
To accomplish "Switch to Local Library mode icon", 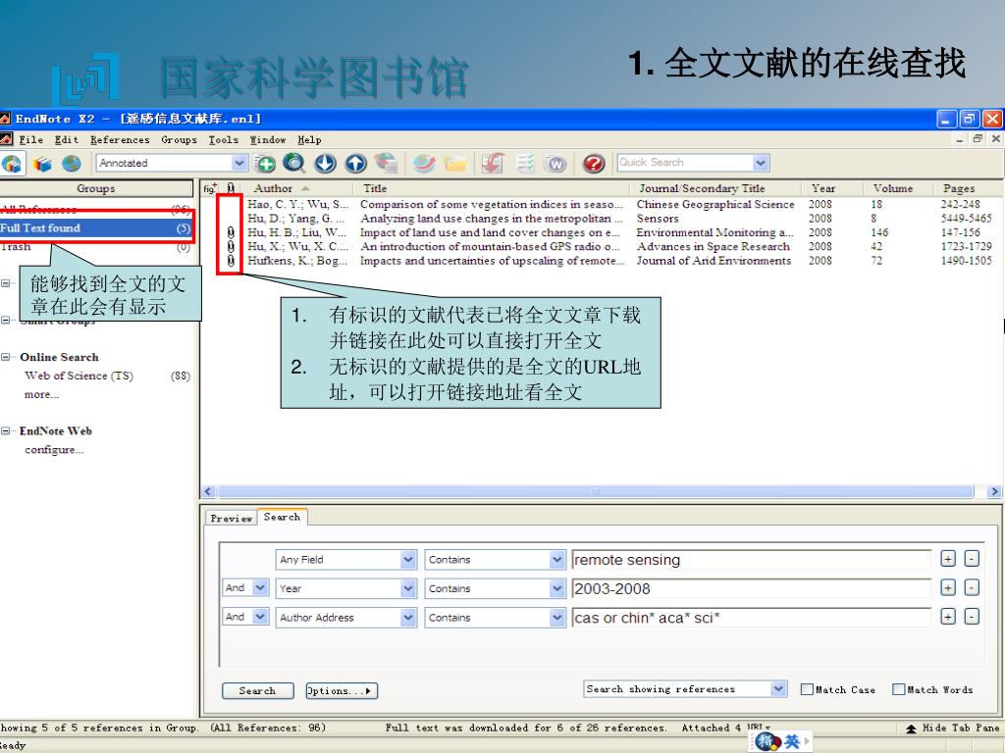I will pos(42,164).
